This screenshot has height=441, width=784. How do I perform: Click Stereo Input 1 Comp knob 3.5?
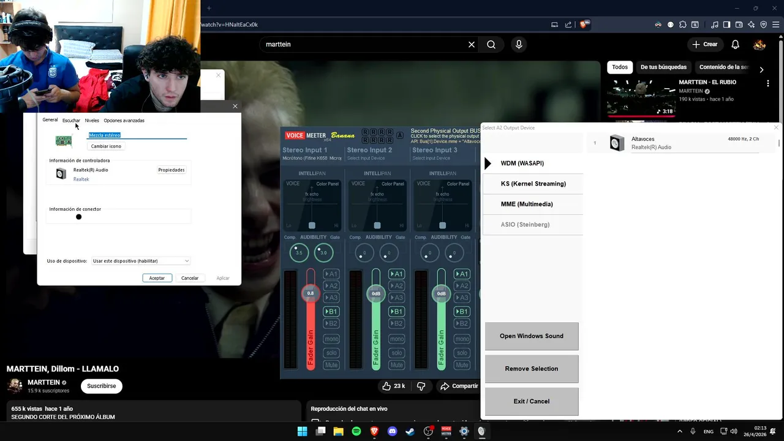click(x=299, y=252)
